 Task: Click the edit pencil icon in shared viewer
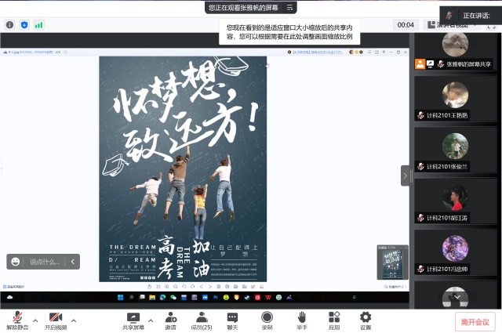pyautogui.click(x=253, y=287)
